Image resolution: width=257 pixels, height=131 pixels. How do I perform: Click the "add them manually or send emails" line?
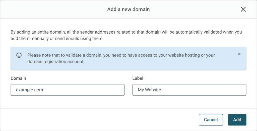tap(57, 39)
